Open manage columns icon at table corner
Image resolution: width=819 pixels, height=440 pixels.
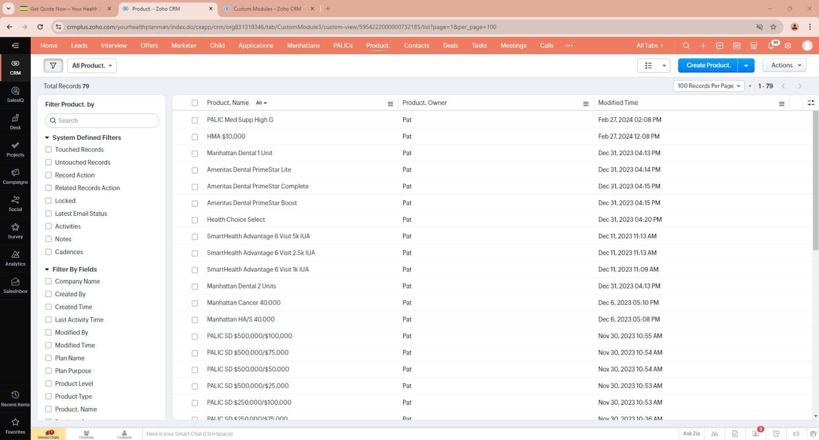pyautogui.click(x=811, y=103)
